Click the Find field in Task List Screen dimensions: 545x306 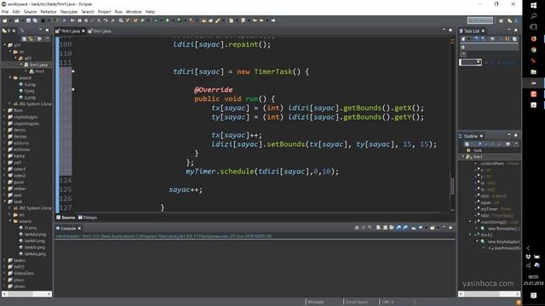(x=470, y=62)
